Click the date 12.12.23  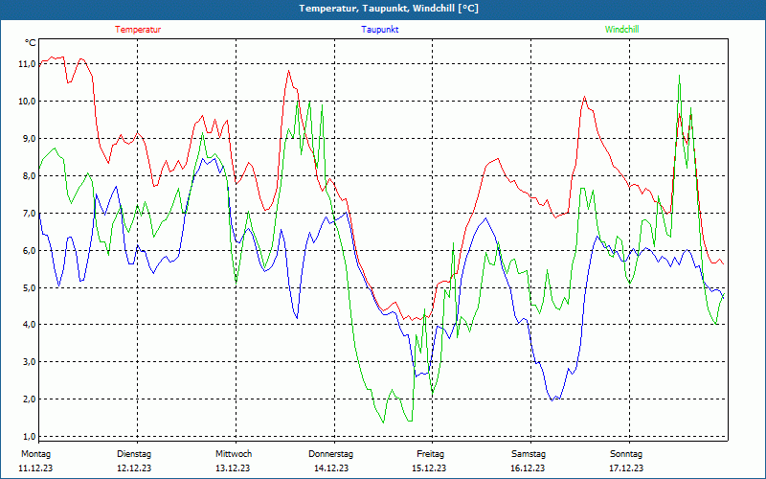pyautogui.click(x=134, y=468)
